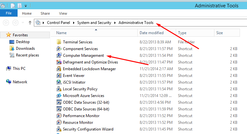This screenshot has height=134, width=247.
Task: Click the iSCSI Initiator file name
Action: (x=74, y=82)
